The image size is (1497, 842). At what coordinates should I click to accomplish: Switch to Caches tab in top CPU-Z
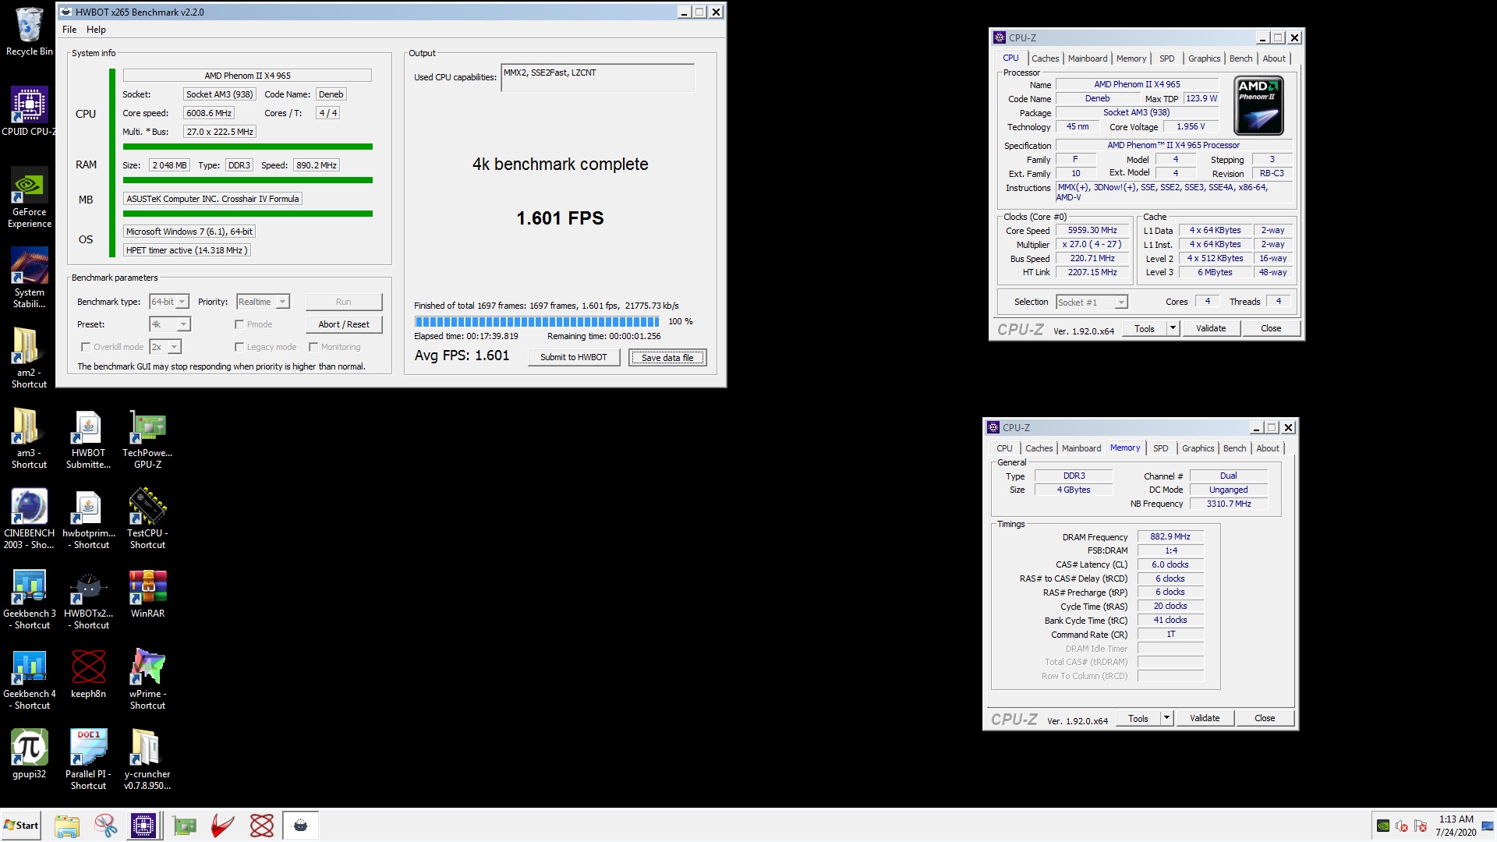click(1045, 58)
